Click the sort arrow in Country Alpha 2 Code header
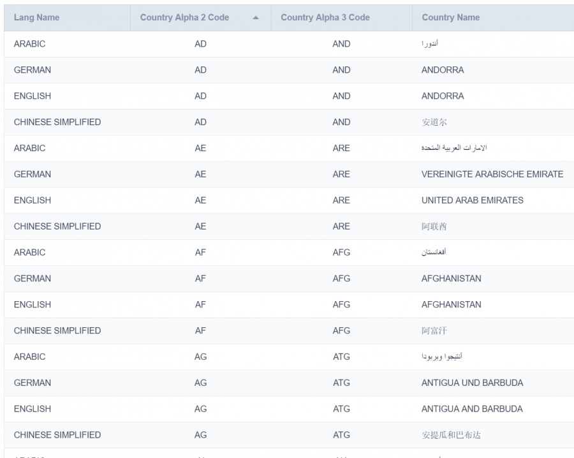The width and height of the screenshot is (574, 458). (256, 18)
